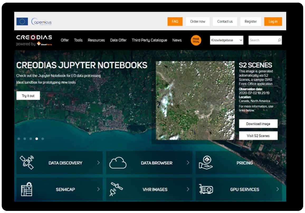Click the 'Canada, North America' location text
The width and height of the screenshot is (305, 213).
coord(254,101)
